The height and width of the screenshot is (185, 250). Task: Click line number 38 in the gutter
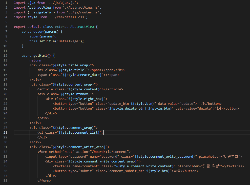pyautogui.click(x=5, y=180)
